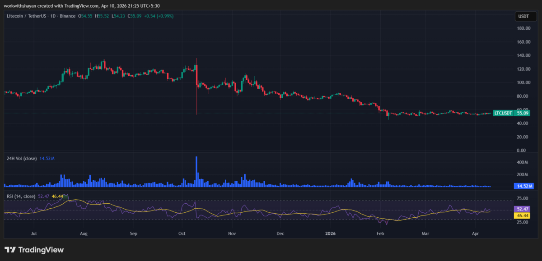The width and height of the screenshot is (542, 261).
Task: Click the blue 14.52M volume badge
Action: [x=525, y=186]
